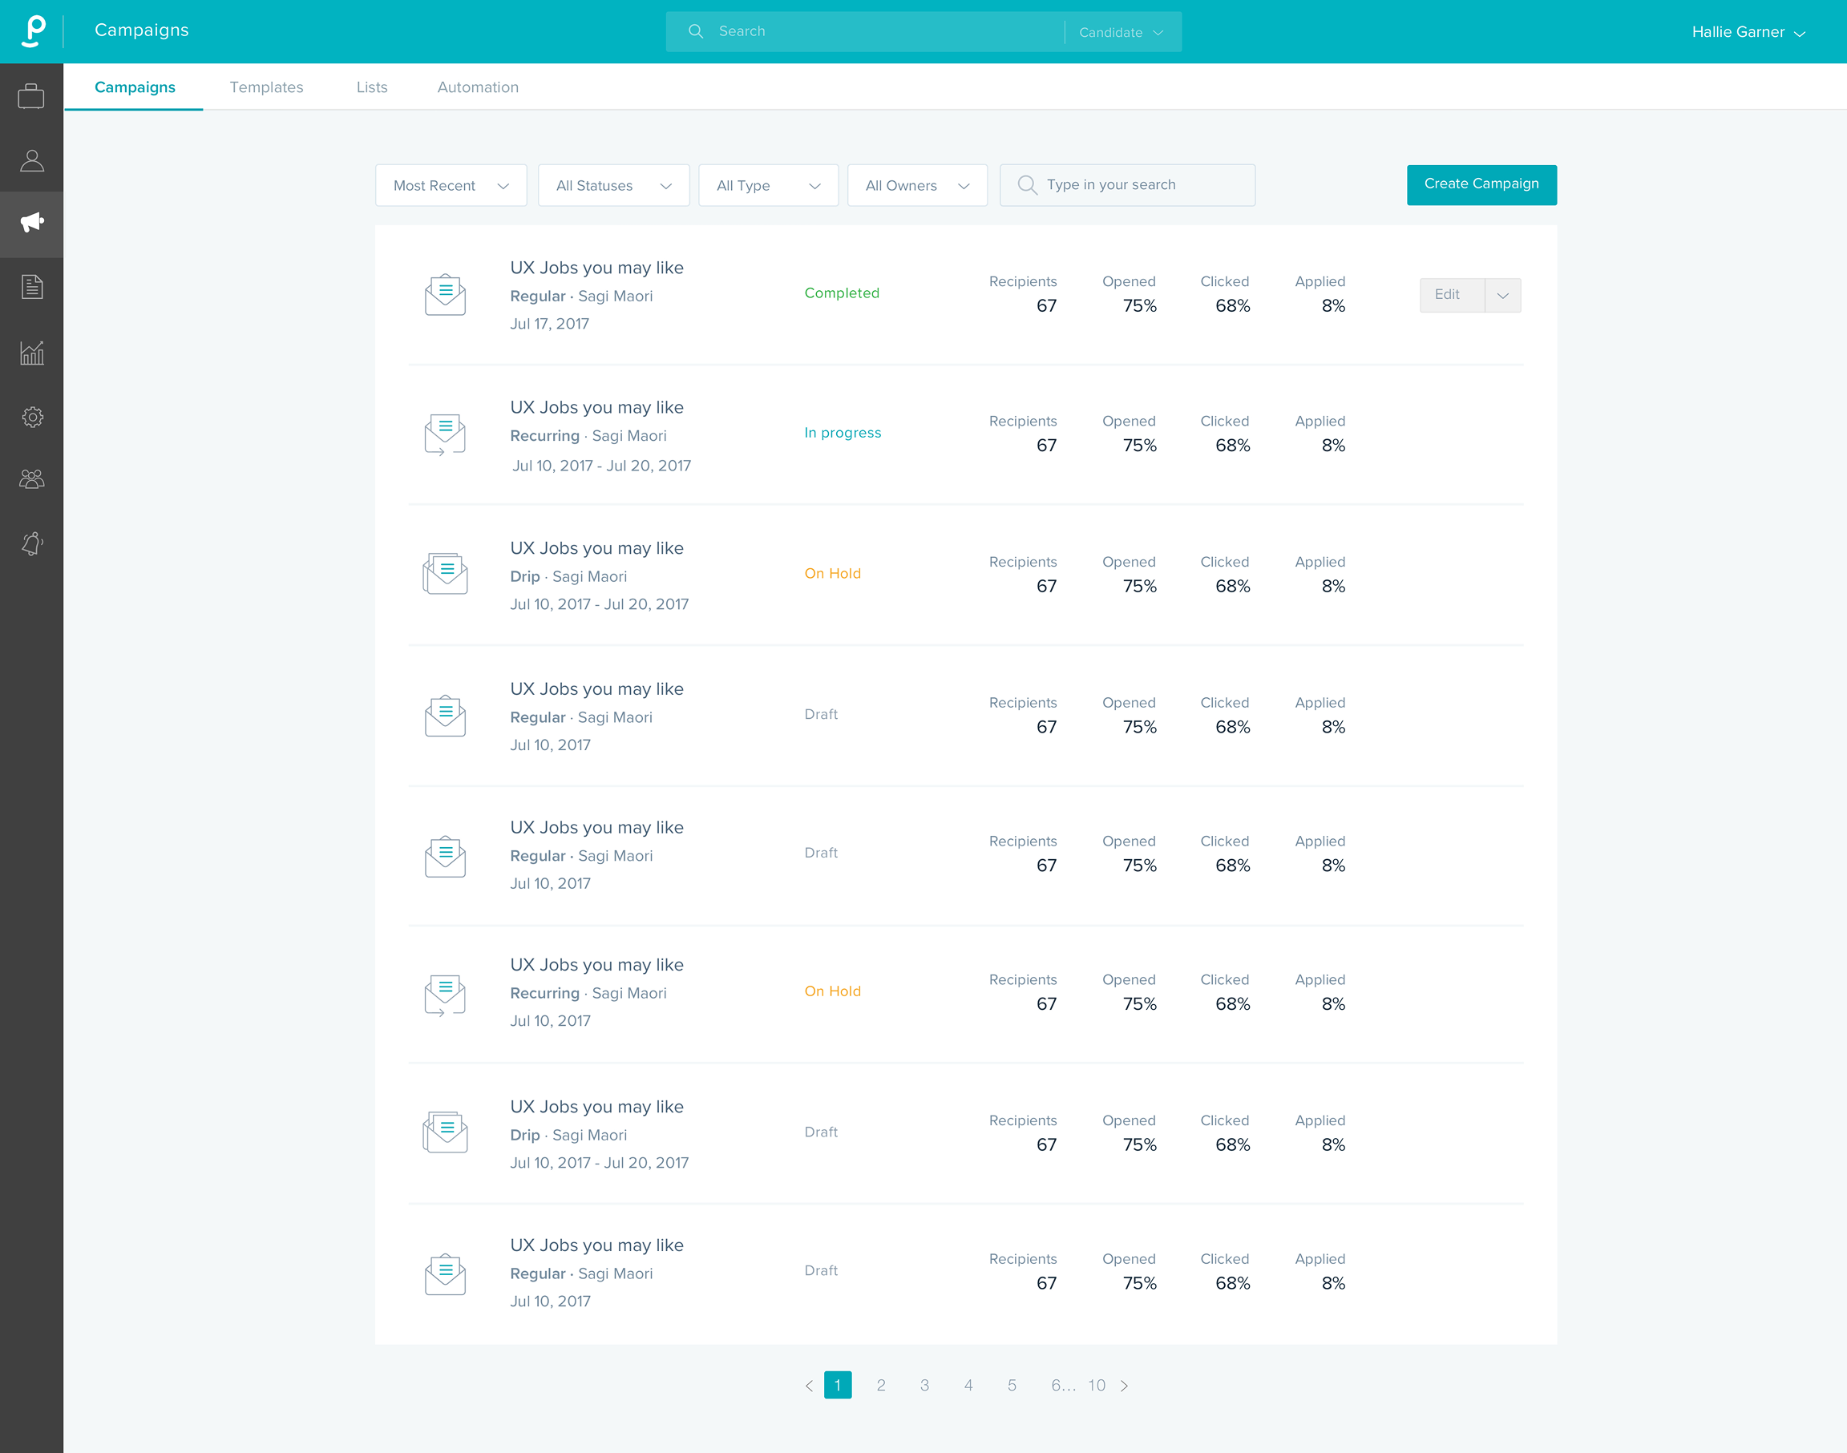The width and height of the screenshot is (1847, 1453).
Task: Open the notifications bell icon in sidebar
Action: (x=31, y=543)
